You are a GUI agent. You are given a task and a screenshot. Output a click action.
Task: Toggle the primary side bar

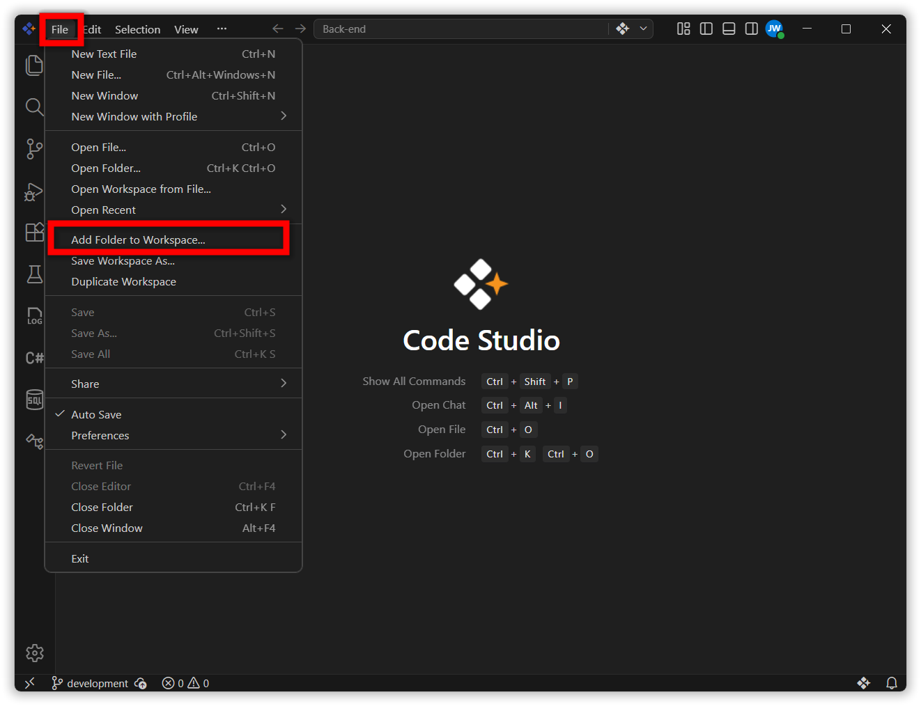[706, 29]
